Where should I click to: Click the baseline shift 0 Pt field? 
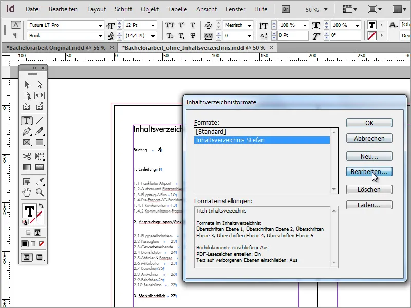[293, 35]
